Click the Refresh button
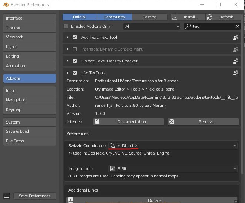 [x=223, y=17]
